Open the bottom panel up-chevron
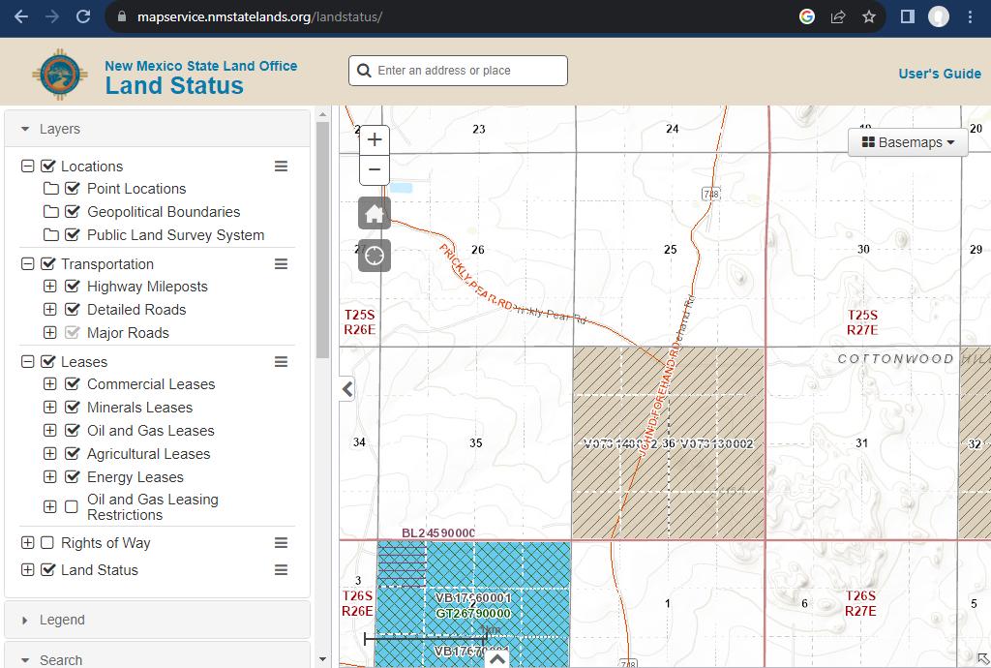Image resolution: width=991 pixels, height=668 pixels. click(x=497, y=659)
